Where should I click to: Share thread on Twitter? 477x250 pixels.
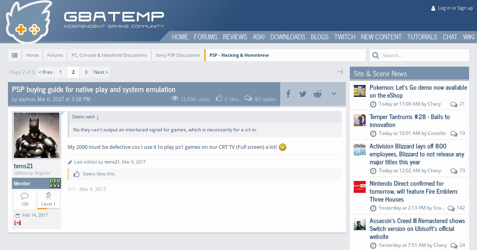click(x=303, y=94)
